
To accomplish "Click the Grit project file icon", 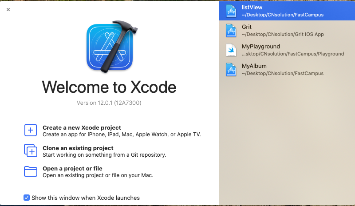I will (x=231, y=30).
